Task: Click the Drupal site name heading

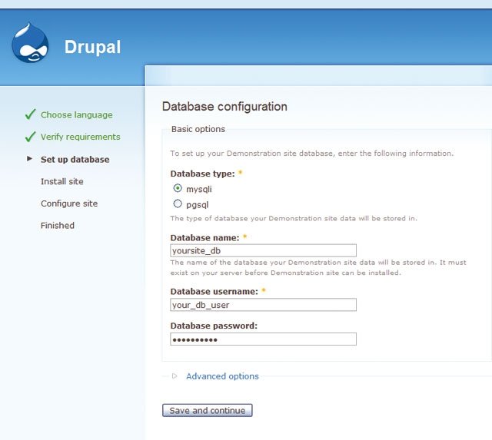Action: click(92, 47)
